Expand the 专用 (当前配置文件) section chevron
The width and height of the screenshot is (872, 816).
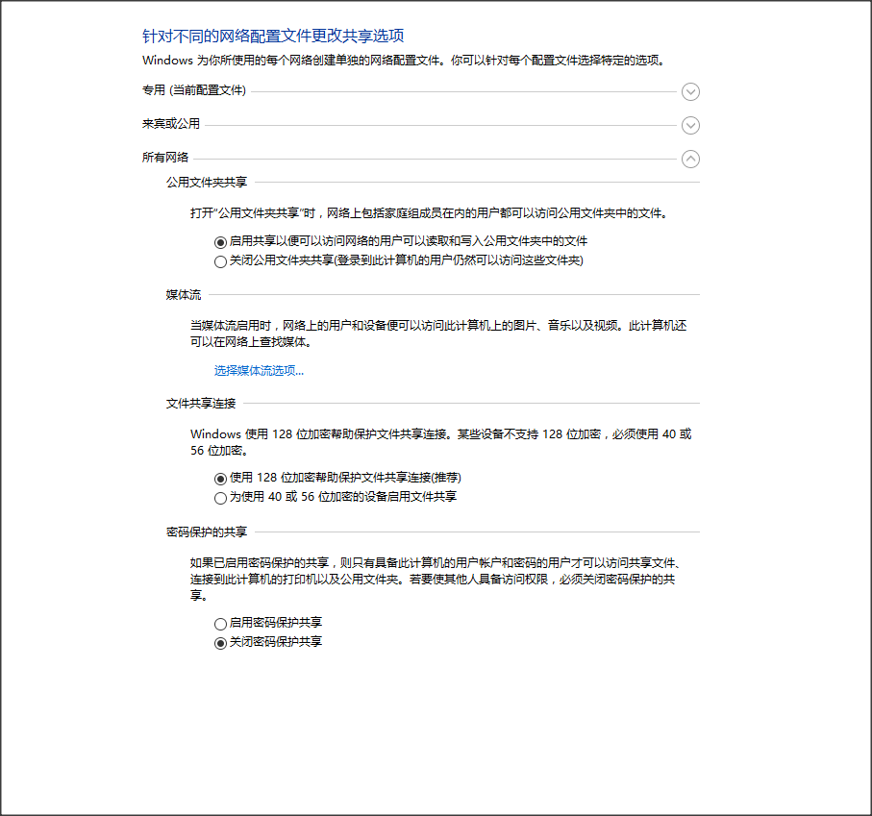click(690, 91)
